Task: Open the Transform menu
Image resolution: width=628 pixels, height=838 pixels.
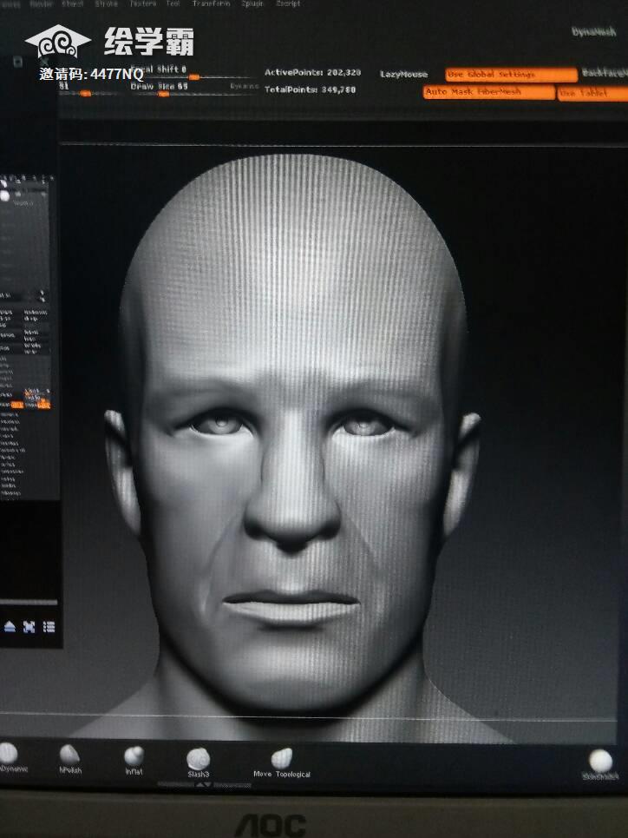Action: pyautogui.click(x=211, y=3)
